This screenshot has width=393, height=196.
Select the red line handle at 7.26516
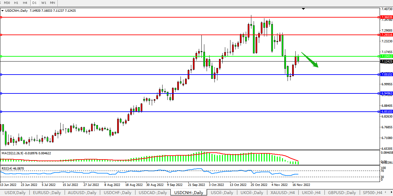click(x=1, y=35)
